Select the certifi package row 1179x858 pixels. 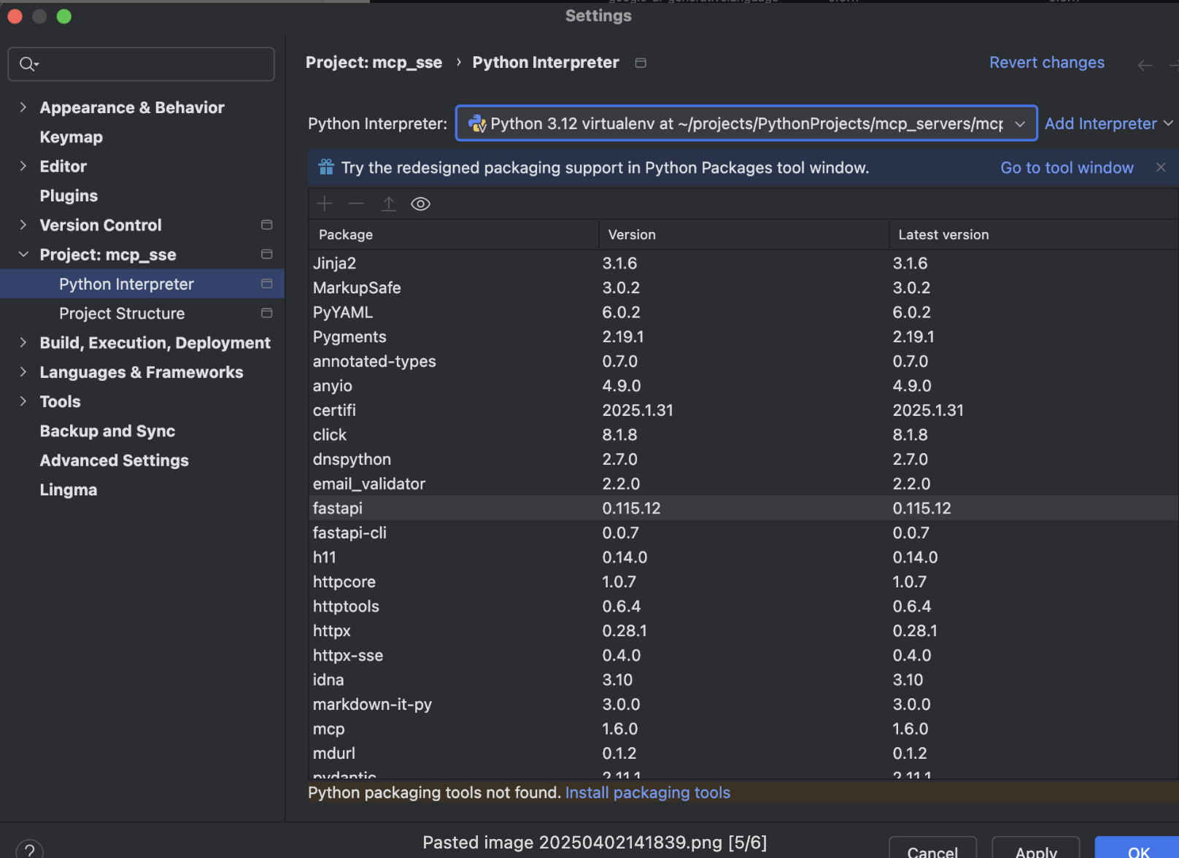tap(743, 410)
